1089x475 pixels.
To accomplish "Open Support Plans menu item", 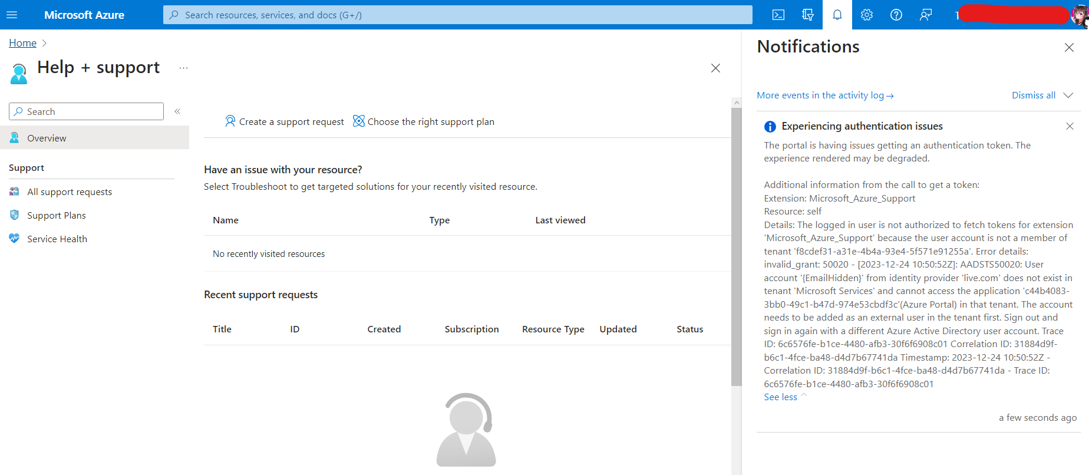I will point(57,216).
